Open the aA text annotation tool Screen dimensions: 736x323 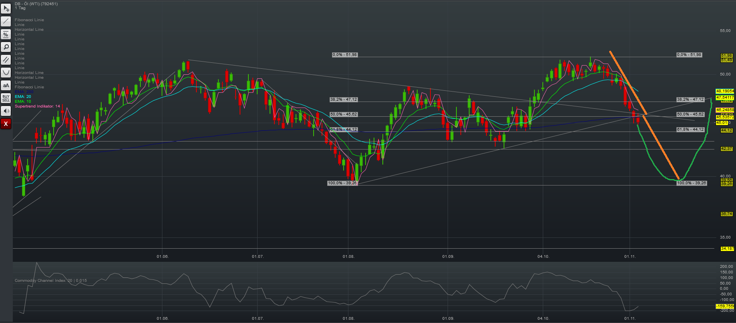(6, 85)
